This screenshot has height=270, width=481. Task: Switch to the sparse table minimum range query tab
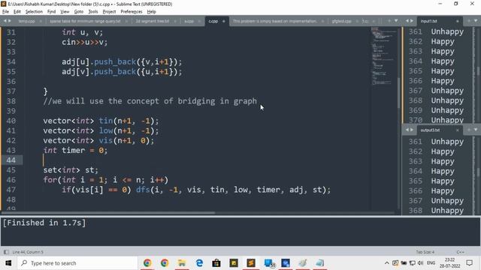tap(85, 21)
